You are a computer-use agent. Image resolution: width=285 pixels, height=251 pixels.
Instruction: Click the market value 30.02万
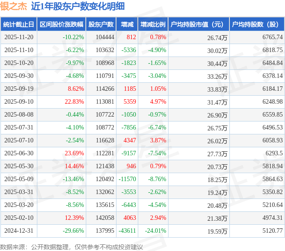(217, 51)
